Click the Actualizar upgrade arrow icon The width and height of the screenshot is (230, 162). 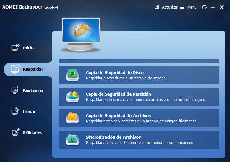pyautogui.click(x=157, y=7)
